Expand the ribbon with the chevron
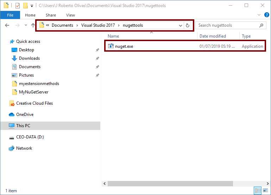The height and width of the screenshot is (195, 271). coord(259,15)
